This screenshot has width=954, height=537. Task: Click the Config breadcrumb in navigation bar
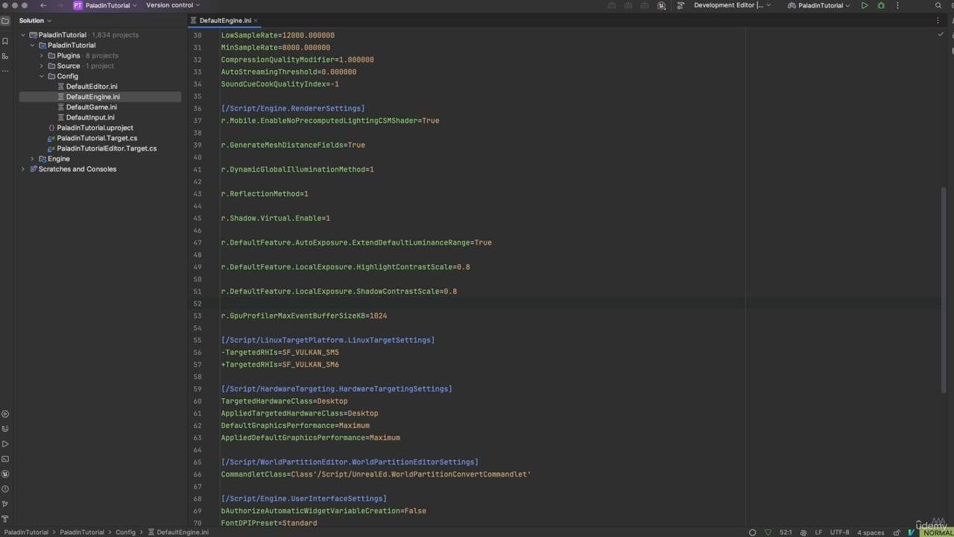tap(125, 533)
